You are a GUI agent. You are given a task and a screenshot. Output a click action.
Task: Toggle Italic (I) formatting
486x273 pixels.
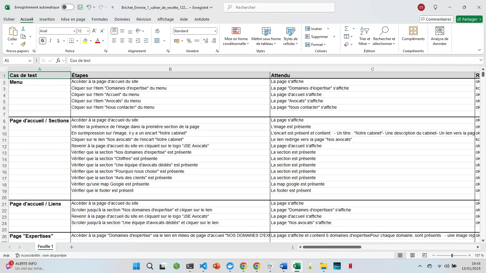click(x=50, y=41)
